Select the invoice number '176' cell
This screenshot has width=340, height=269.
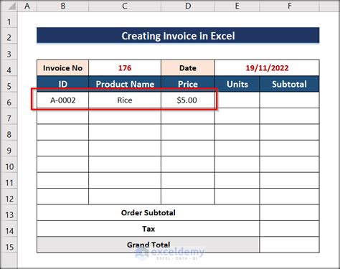pos(125,68)
